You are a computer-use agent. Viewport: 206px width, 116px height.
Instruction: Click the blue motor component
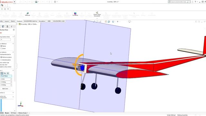[x=82, y=68]
